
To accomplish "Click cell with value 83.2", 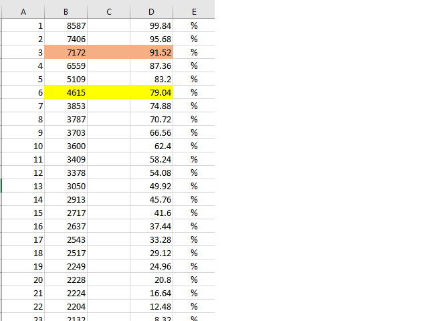I will [x=152, y=79].
